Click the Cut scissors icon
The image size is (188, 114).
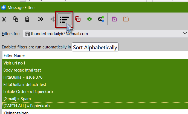[4, 19]
